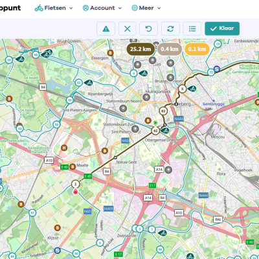259x259 pixels.
Task: Expand the chevron beside Meer
Action: (x=159, y=8)
